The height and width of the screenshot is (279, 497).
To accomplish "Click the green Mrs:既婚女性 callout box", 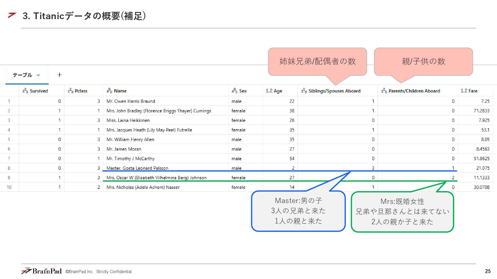I will coord(402,212).
